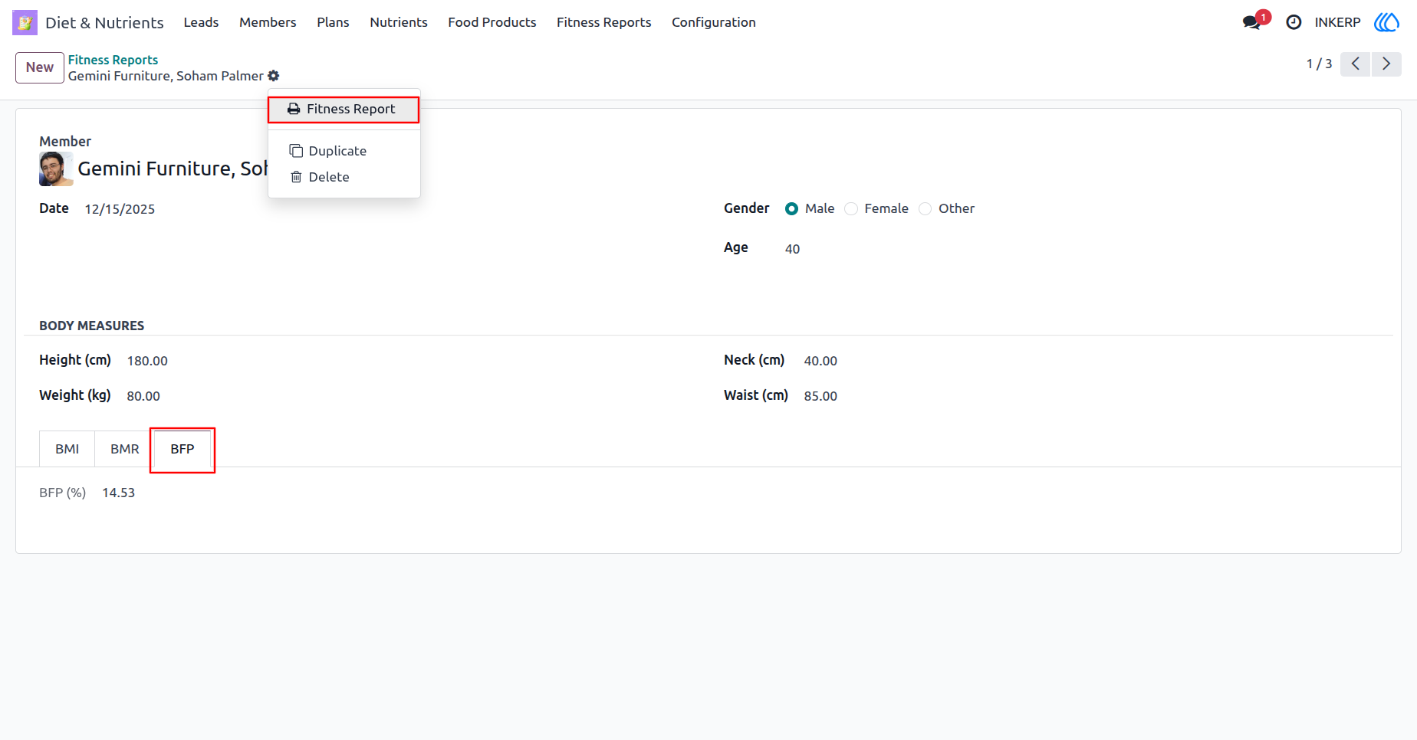Open the Fitness Reports top menu
Image resolution: width=1417 pixels, height=740 pixels.
tap(604, 22)
